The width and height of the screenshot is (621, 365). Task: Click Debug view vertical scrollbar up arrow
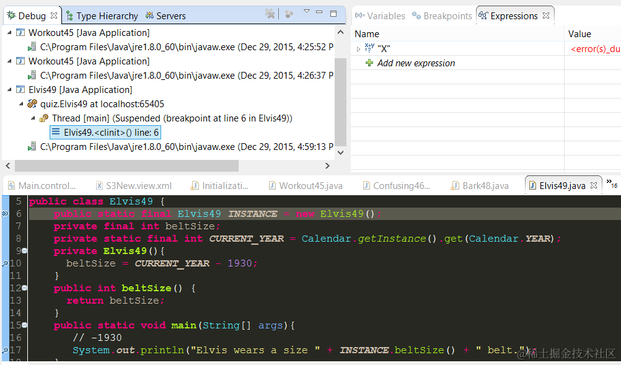[x=340, y=32]
